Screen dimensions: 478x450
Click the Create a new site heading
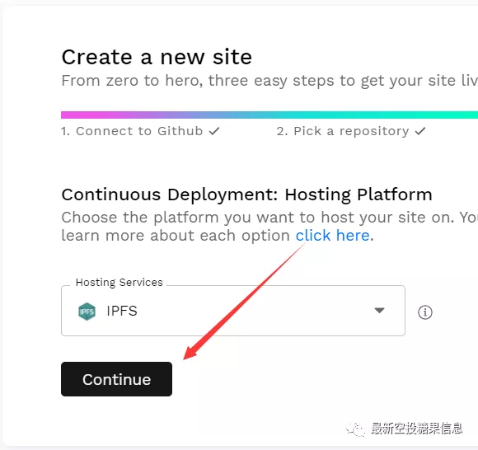tap(157, 57)
